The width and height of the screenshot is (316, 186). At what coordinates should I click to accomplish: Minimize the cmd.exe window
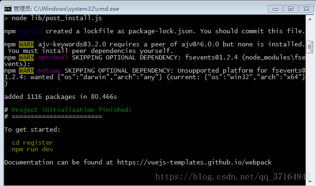275,9
